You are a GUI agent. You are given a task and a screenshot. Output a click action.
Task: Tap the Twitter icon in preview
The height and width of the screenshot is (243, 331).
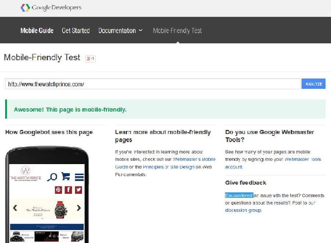pyautogui.click(x=79, y=190)
